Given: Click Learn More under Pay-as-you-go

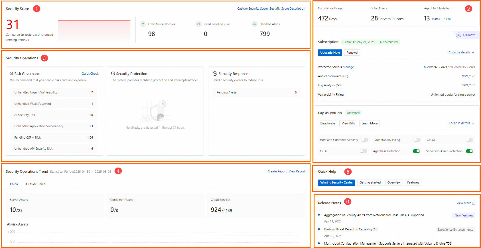Looking at the screenshot, I should click(x=370, y=123).
